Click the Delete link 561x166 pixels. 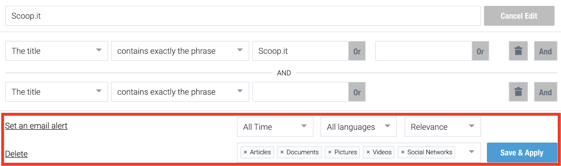(16, 154)
